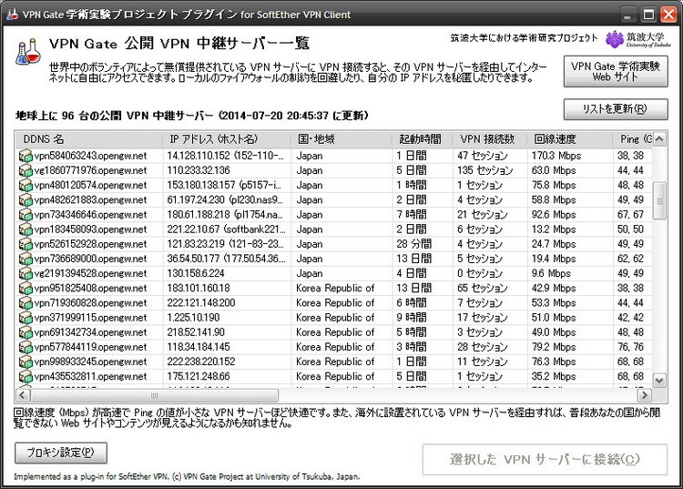
Task: Click 28 分間 uptime value
Action: [413, 244]
